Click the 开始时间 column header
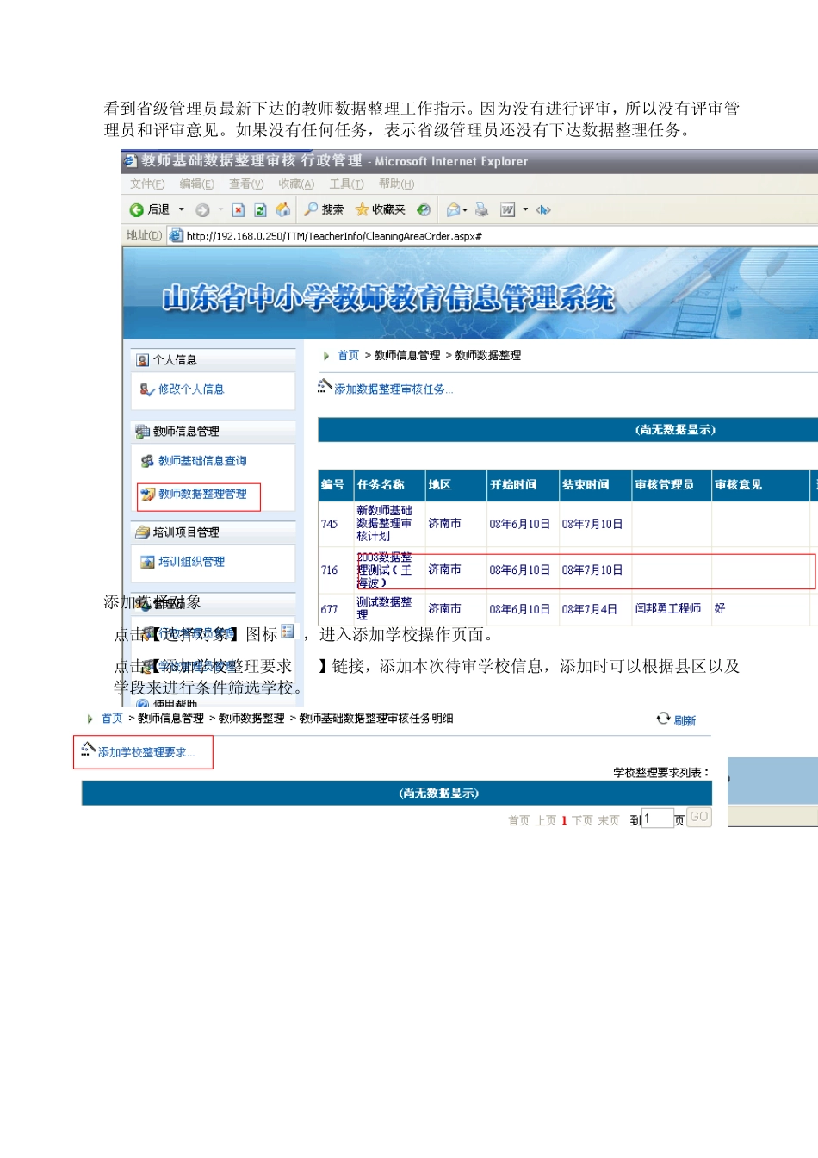 tap(523, 485)
